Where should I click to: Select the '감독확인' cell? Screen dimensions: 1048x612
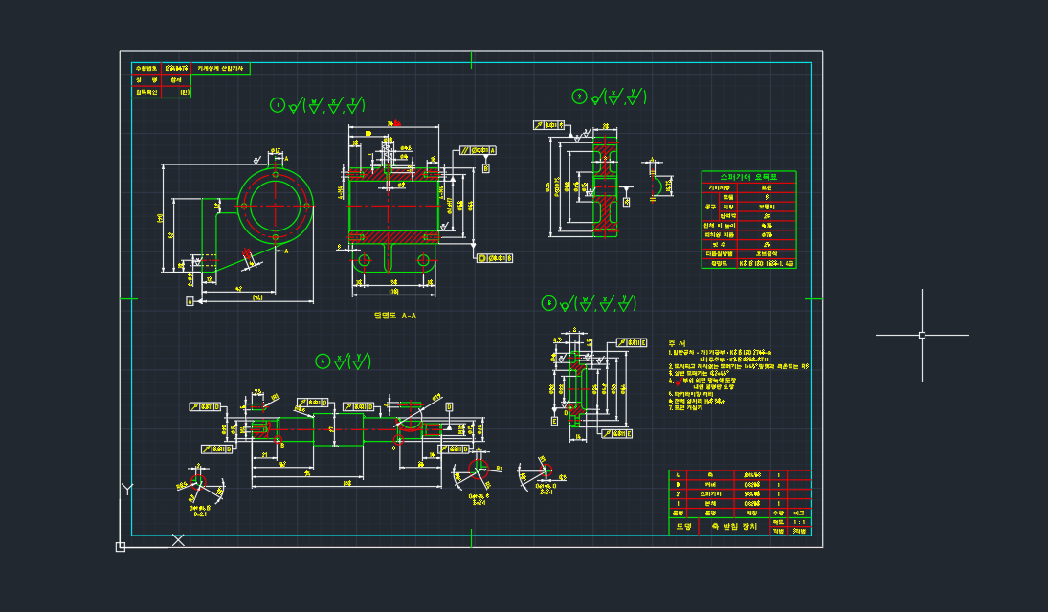[x=146, y=92]
